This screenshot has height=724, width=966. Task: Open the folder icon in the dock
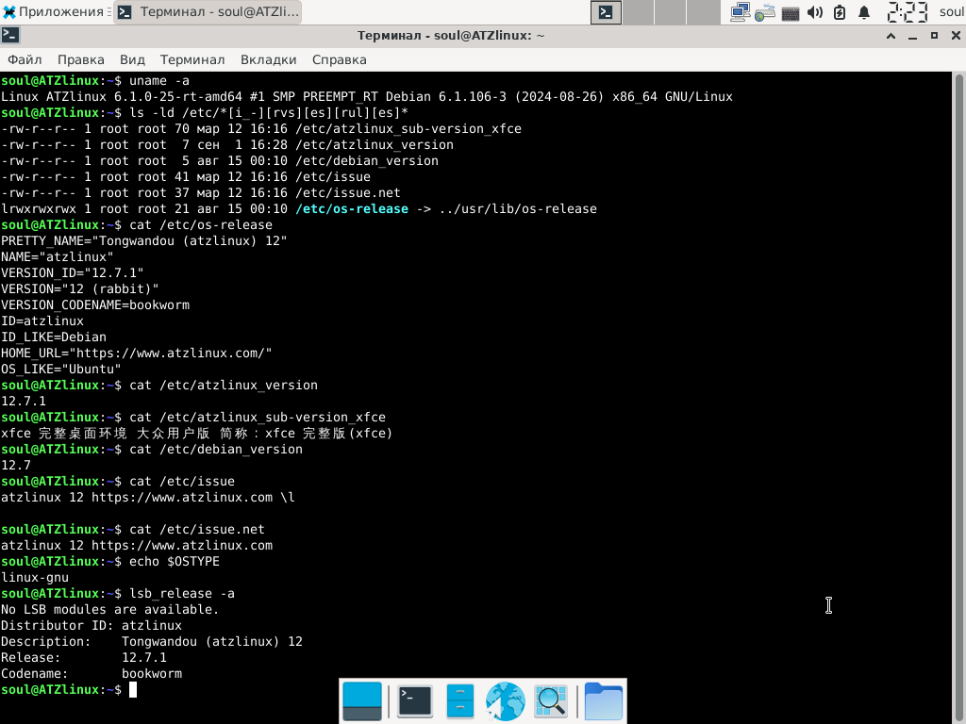603,701
